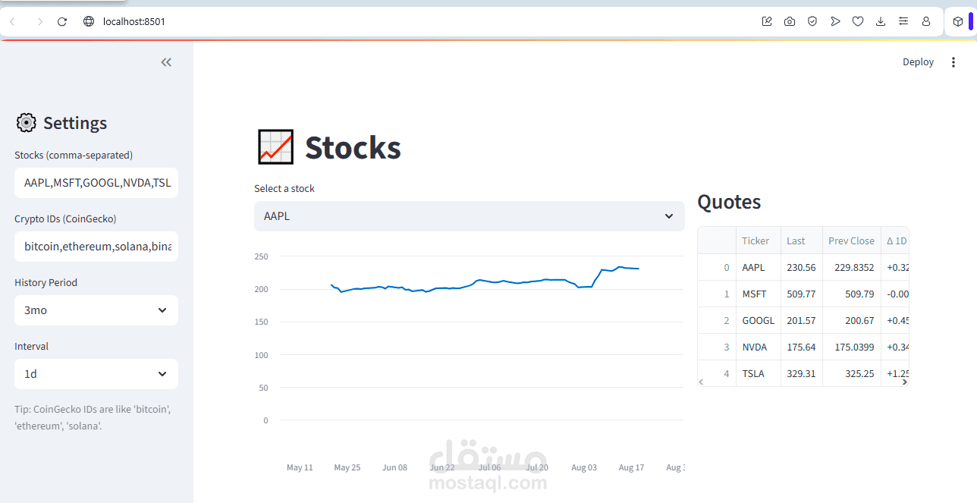
Task: Select the AAPL ticker cell in Quotes
Action: point(758,267)
